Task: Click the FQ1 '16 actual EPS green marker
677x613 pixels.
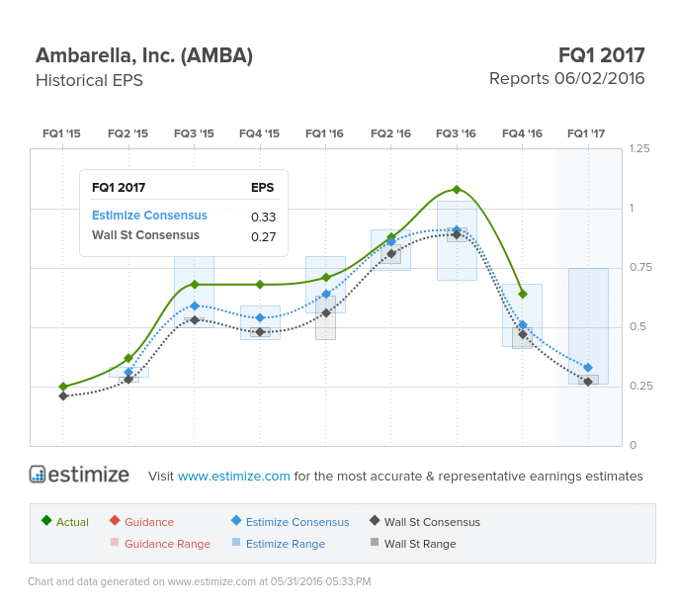Action: (x=326, y=278)
